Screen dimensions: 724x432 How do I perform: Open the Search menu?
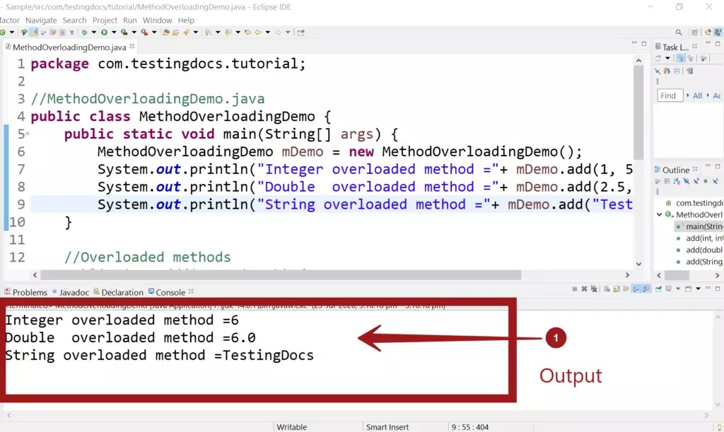[x=74, y=21]
